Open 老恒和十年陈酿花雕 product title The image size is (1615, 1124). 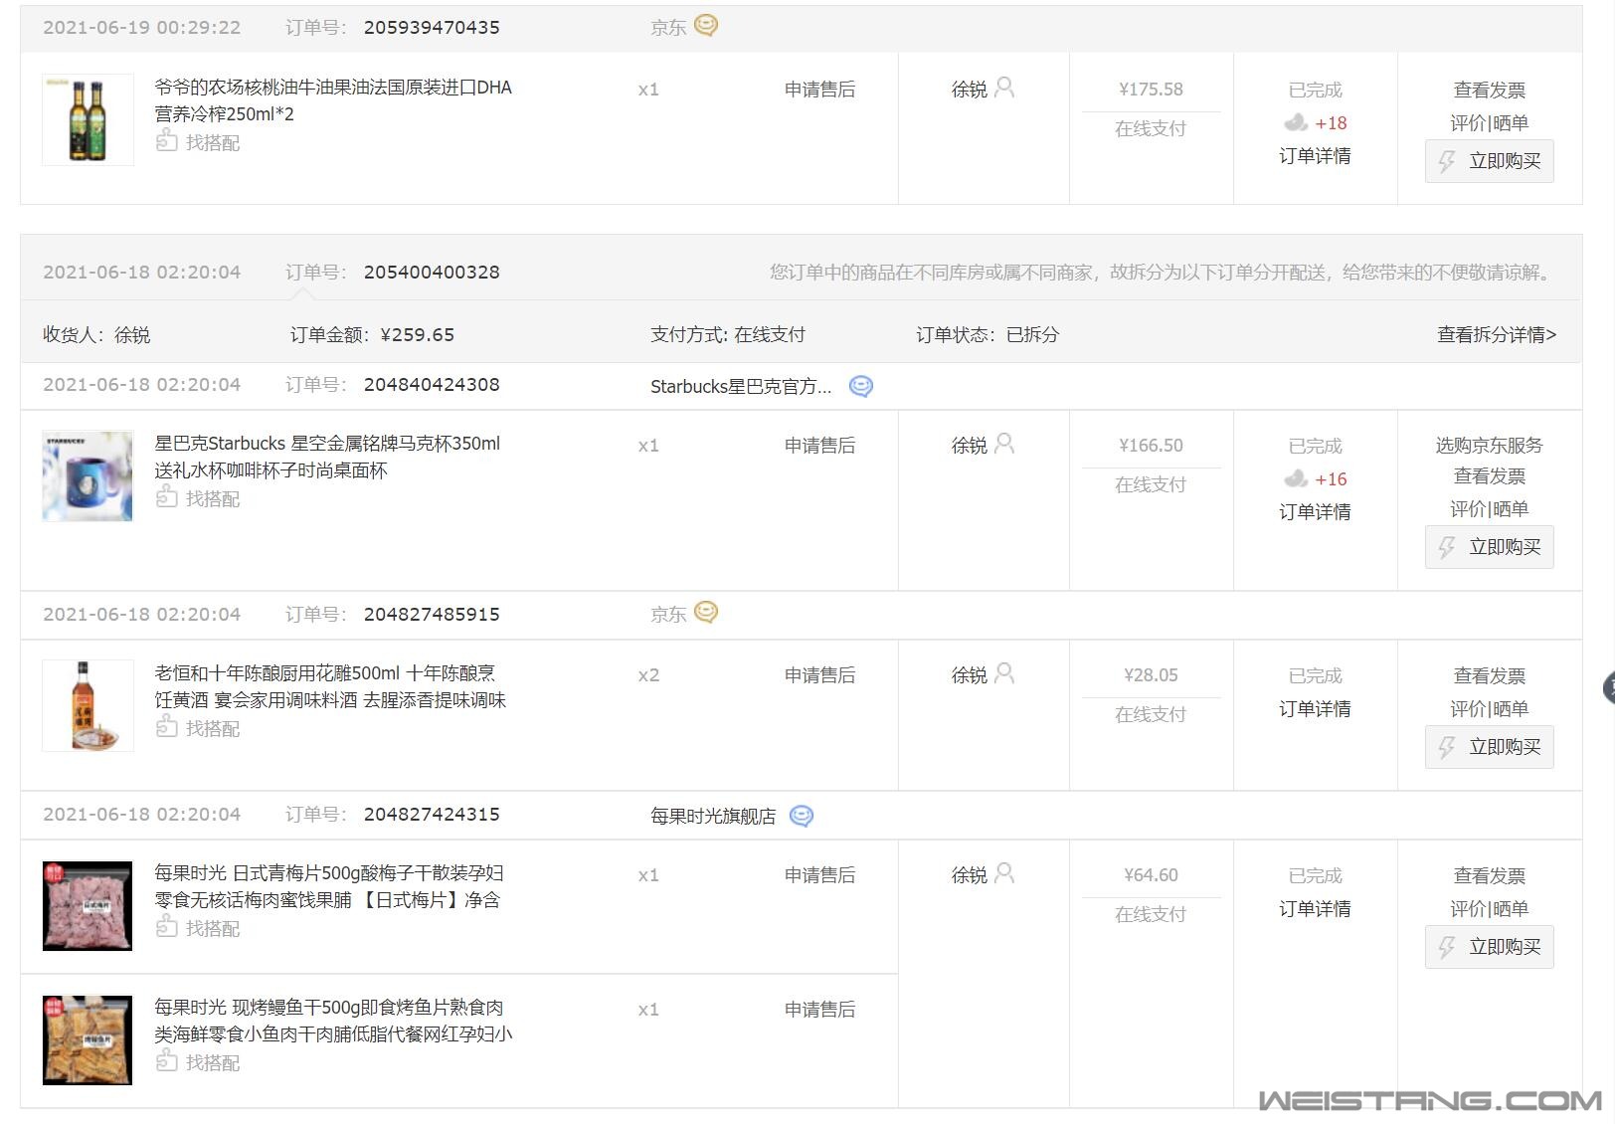[330, 686]
